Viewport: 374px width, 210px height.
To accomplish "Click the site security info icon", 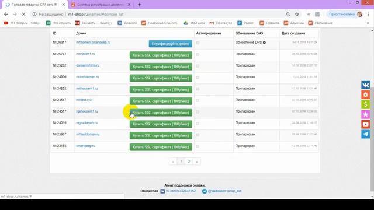I will [x=34, y=14].
